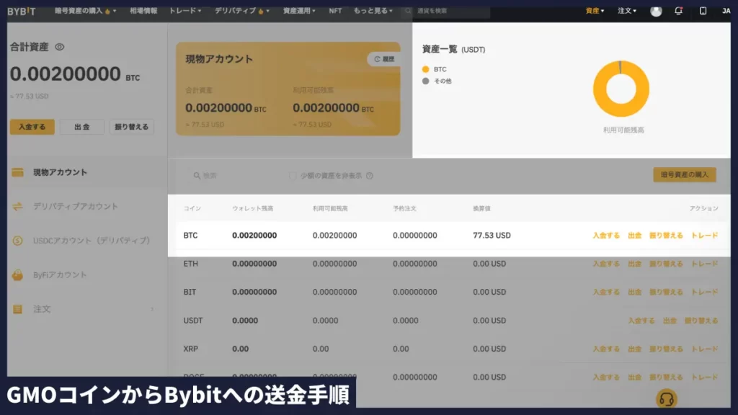The image size is (738, 415).
Task: Toggle total assets visibility eye icon
Action: (59, 47)
